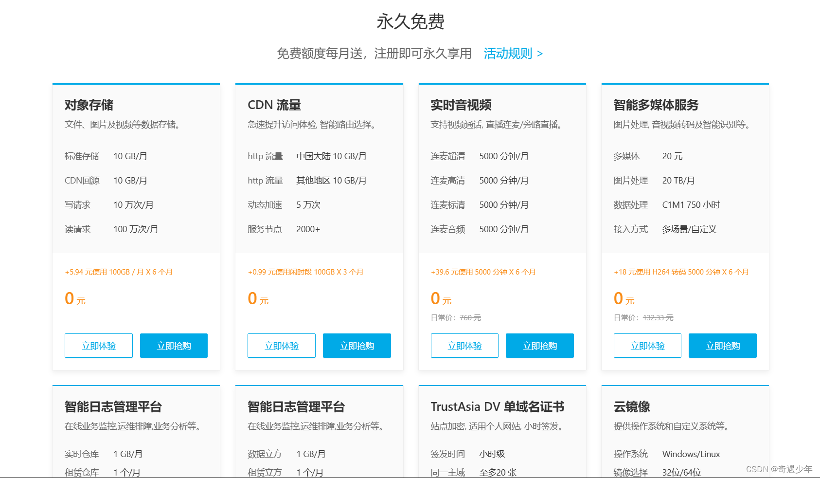This screenshot has width=820, height=478.
Task: Click the 文件、图片及视频等数据存储 description
Action: coord(124,125)
